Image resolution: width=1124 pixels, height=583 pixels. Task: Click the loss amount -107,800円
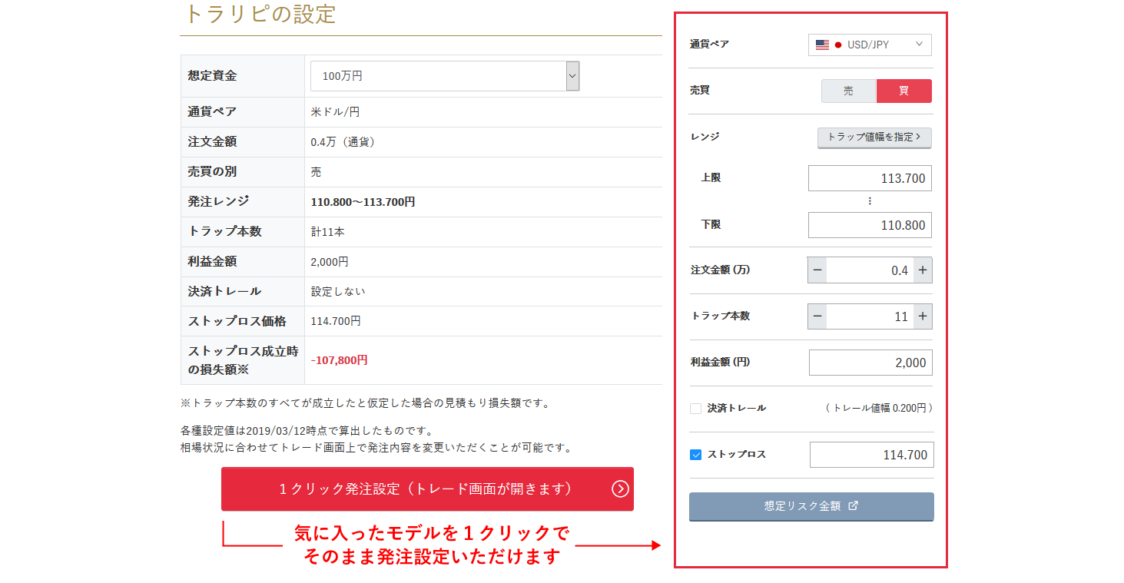[x=339, y=359]
